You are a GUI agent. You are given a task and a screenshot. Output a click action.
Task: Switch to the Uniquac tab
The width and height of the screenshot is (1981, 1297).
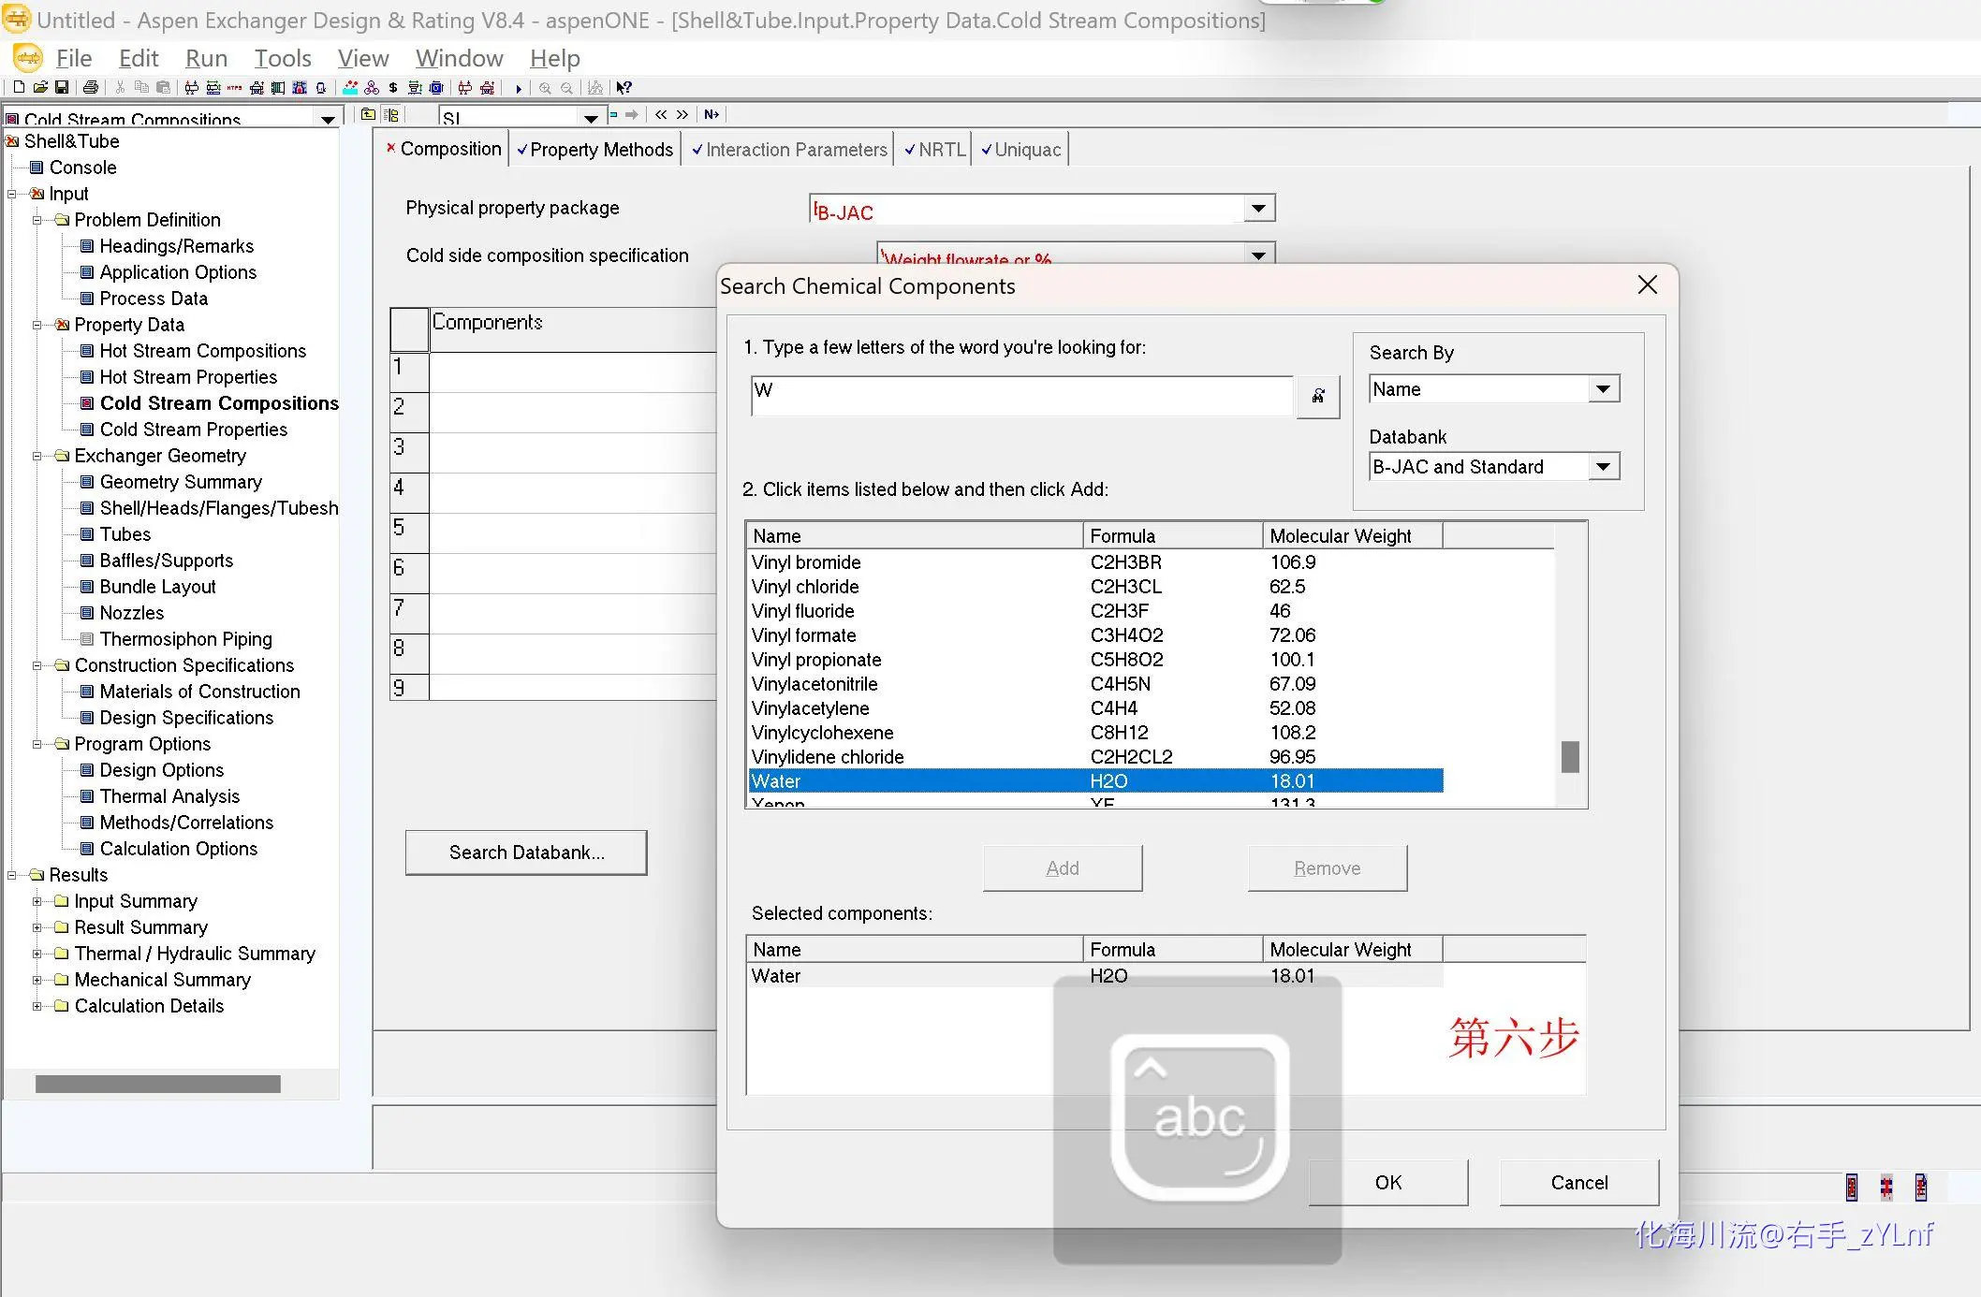pos(1020,150)
